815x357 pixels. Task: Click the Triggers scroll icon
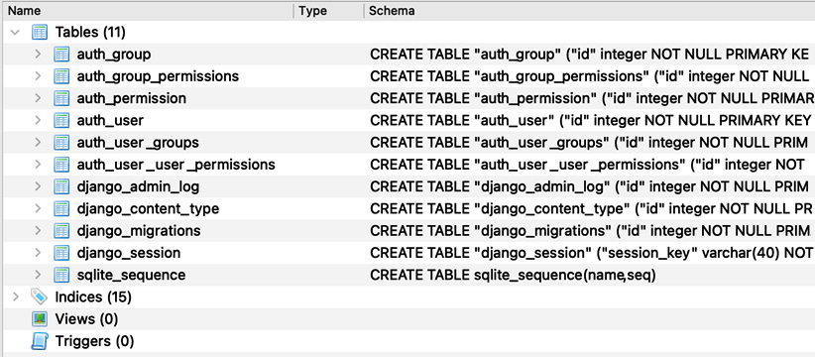point(40,341)
